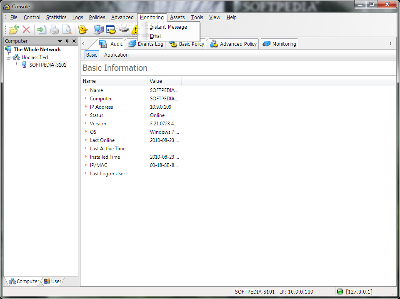Viewport: 400px width, 299px height.
Task: Collapse the Unclassified tree node
Action: coord(8,57)
